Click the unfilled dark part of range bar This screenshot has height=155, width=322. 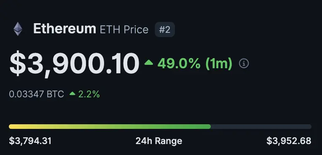click(x=261, y=126)
